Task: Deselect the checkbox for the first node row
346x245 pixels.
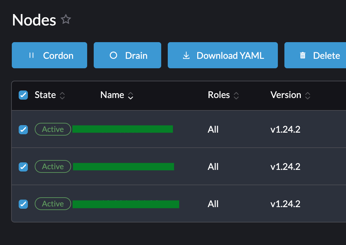Action: tap(23, 129)
